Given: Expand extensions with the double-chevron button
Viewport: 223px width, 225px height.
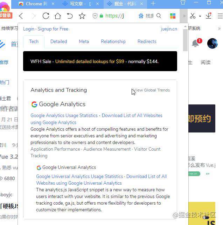Looking at the screenshot, I should pyautogui.click(x=184, y=16).
